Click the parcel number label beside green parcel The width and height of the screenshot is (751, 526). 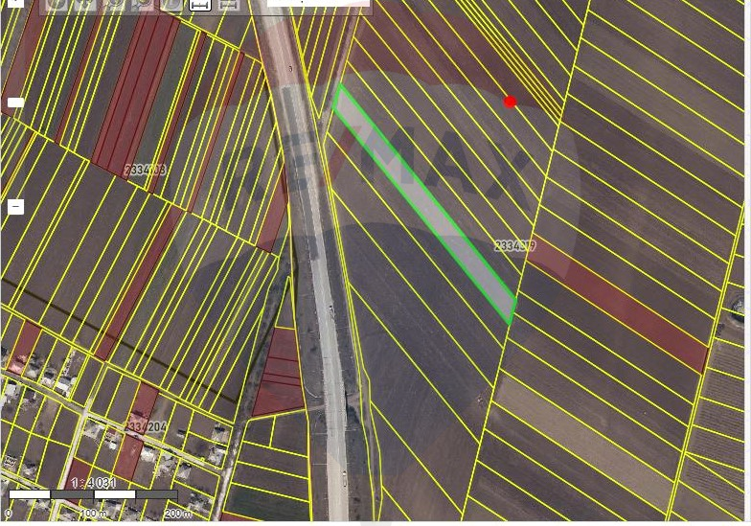(x=514, y=246)
